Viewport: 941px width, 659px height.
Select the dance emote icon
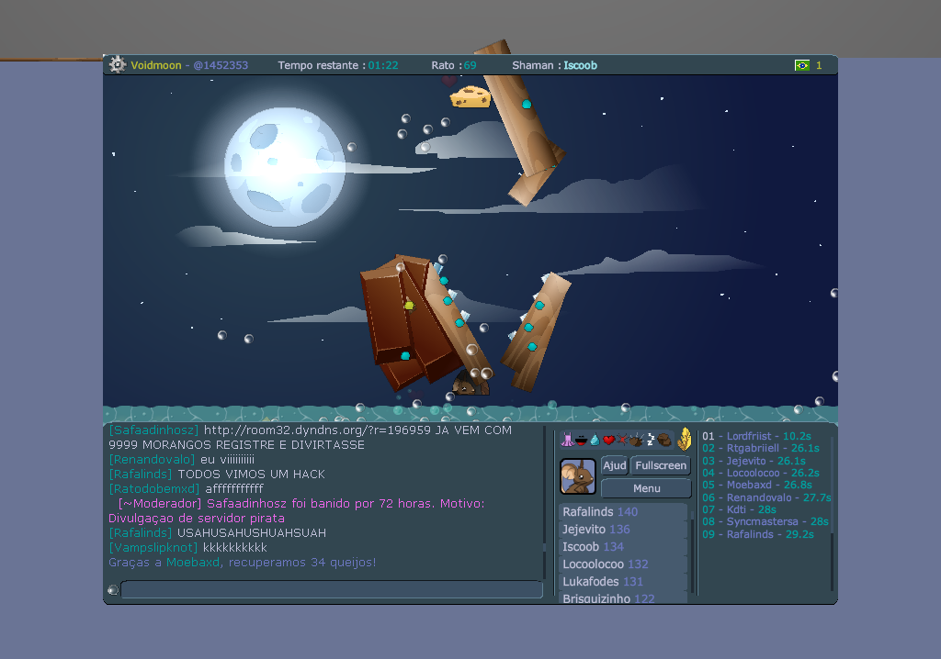(568, 439)
